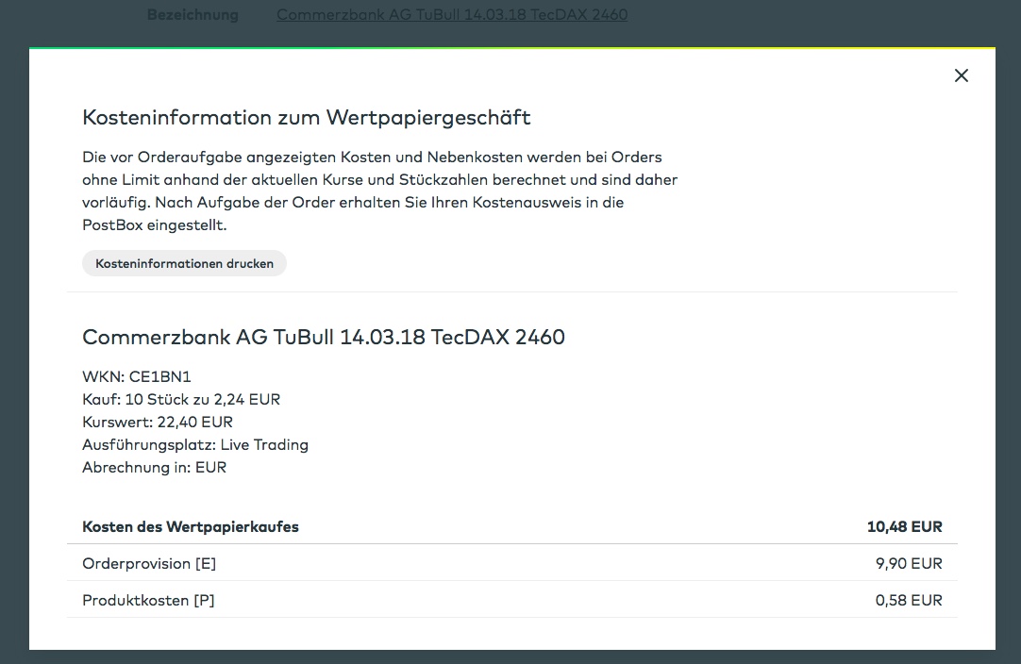Click the 9,90 EUR order fee value
Image resolution: width=1021 pixels, height=664 pixels.
click(x=909, y=563)
